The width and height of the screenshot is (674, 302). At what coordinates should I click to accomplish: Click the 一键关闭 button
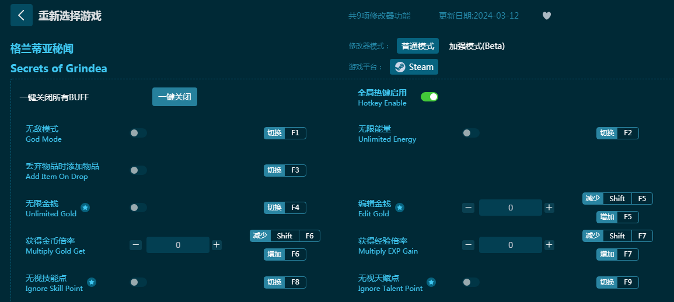tap(174, 97)
